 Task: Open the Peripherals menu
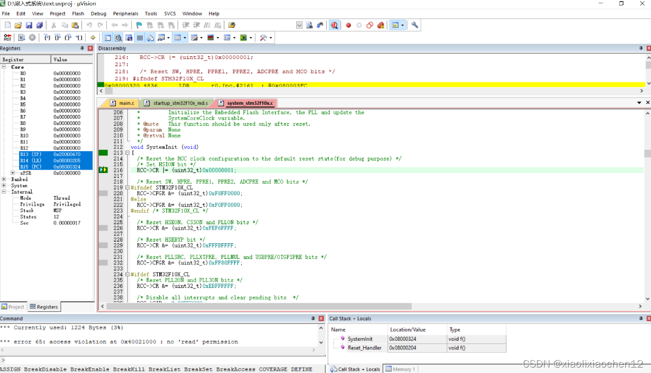(126, 14)
